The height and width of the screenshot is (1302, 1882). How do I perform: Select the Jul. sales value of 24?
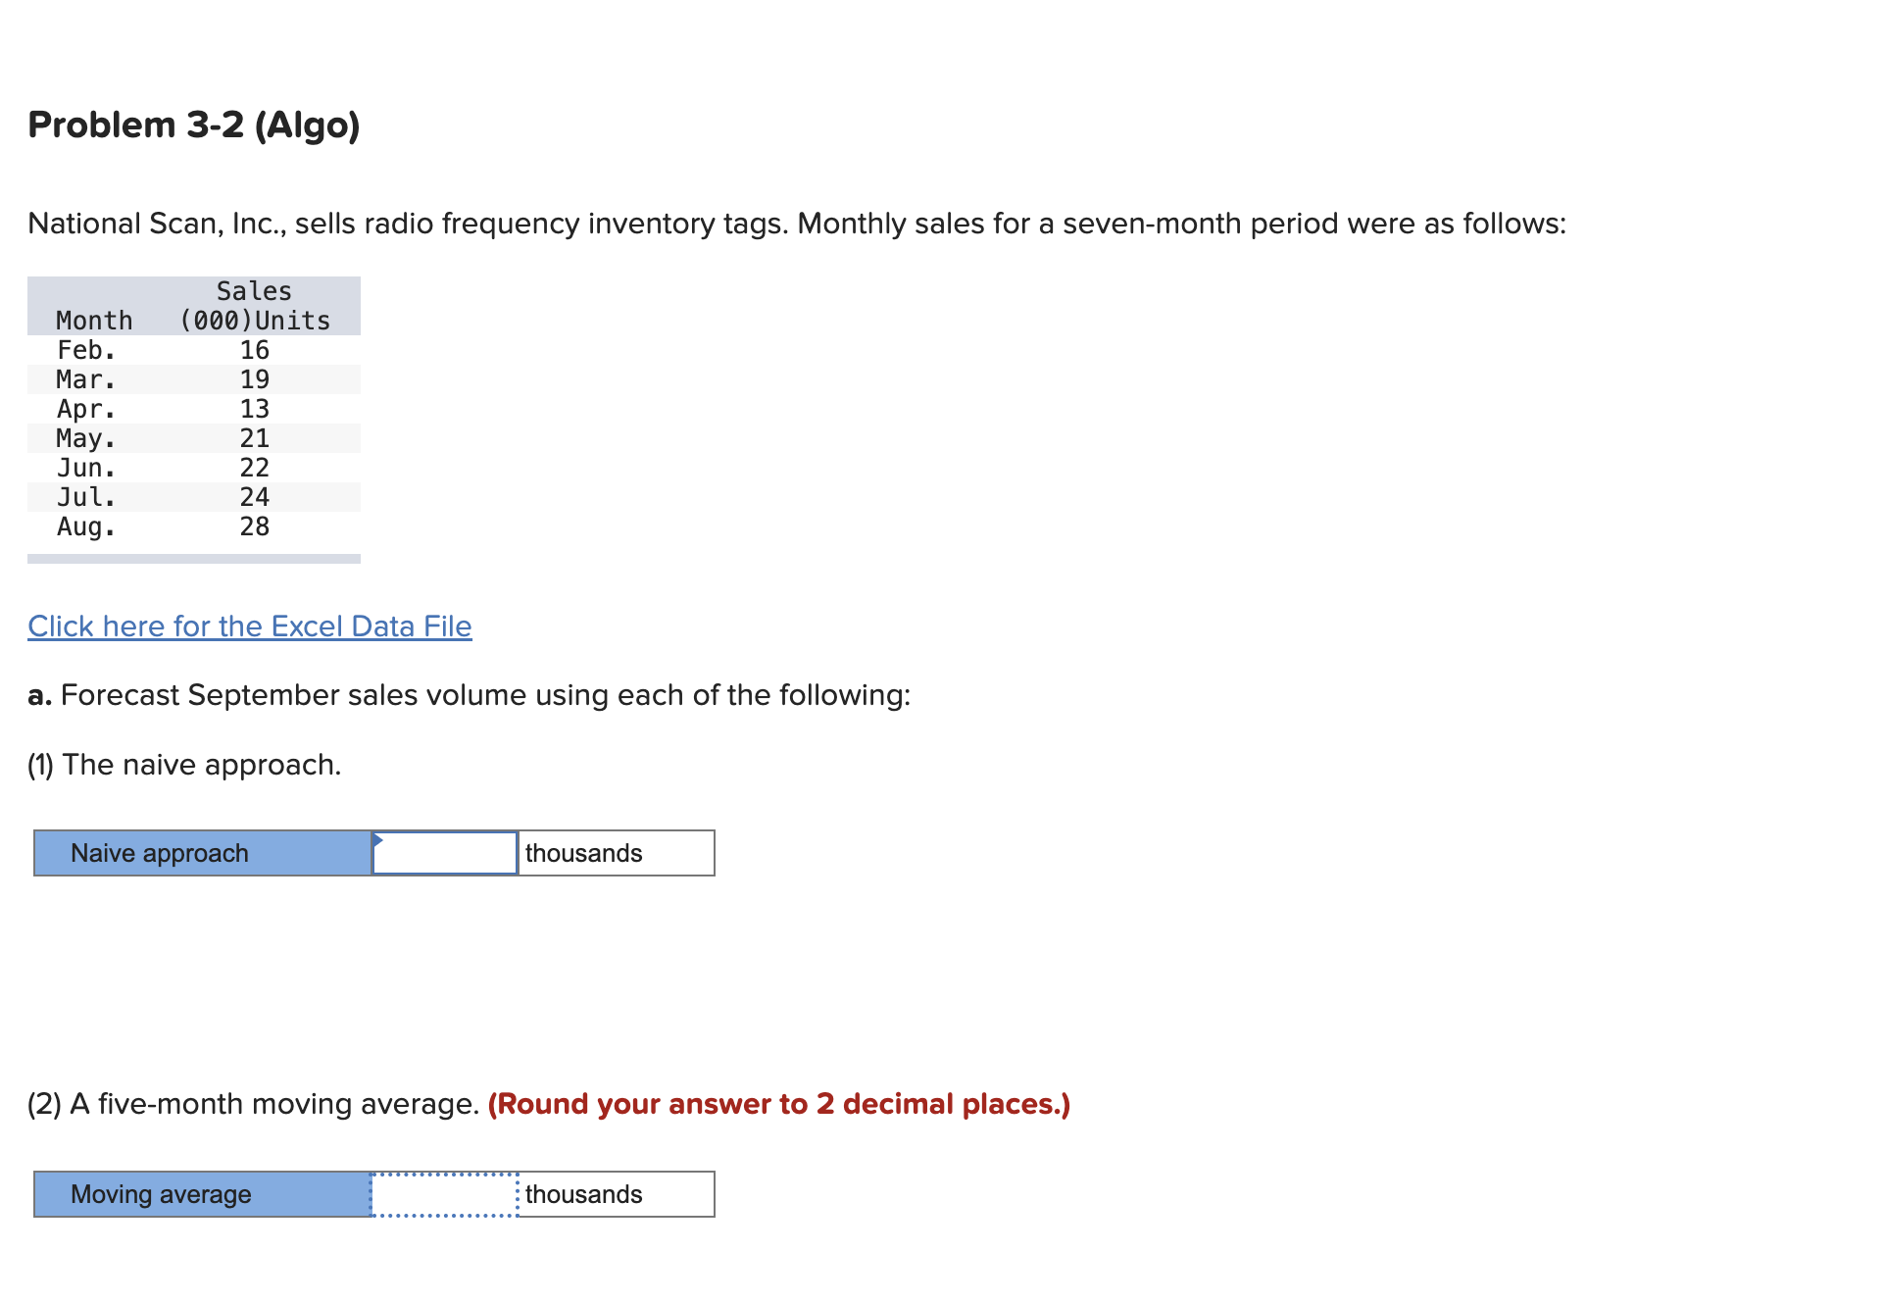[257, 497]
